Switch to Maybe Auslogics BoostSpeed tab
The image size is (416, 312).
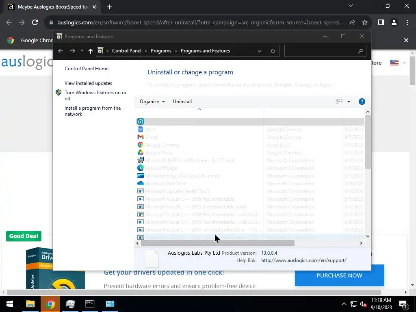click(52, 7)
